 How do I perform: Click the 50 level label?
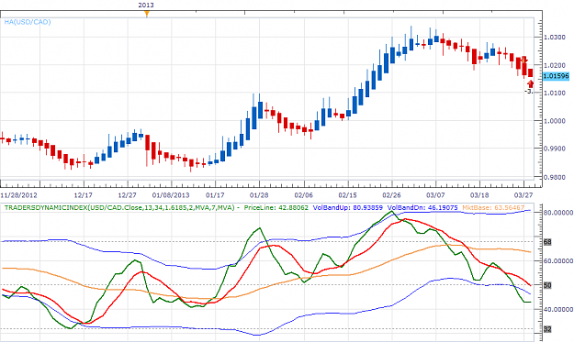click(547, 285)
